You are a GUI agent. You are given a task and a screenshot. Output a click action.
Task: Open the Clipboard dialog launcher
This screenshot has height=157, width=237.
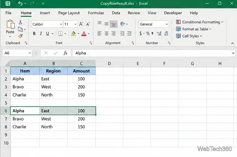pyautogui.click(x=26, y=43)
